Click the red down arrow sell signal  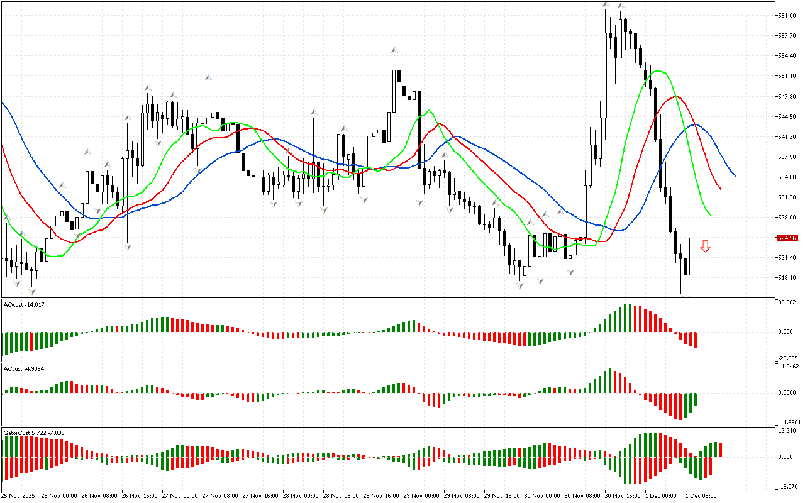[705, 246]
